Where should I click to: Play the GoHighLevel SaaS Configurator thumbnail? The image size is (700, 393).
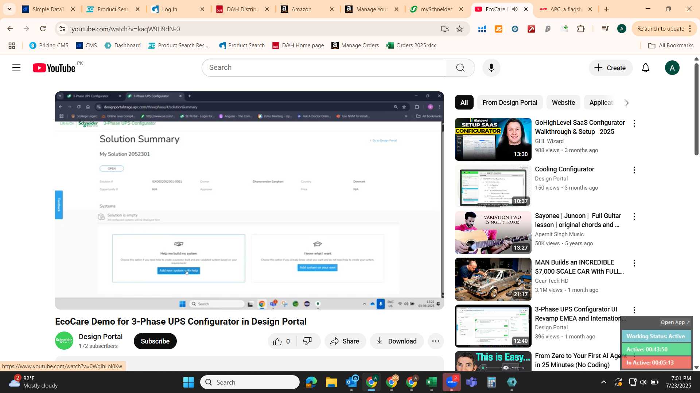pyautogui.click(x=493, y=139)
